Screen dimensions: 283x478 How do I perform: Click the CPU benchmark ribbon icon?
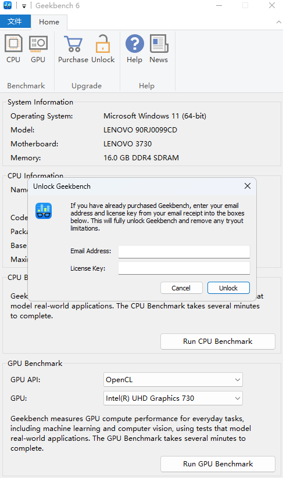(x=13, y=49)
